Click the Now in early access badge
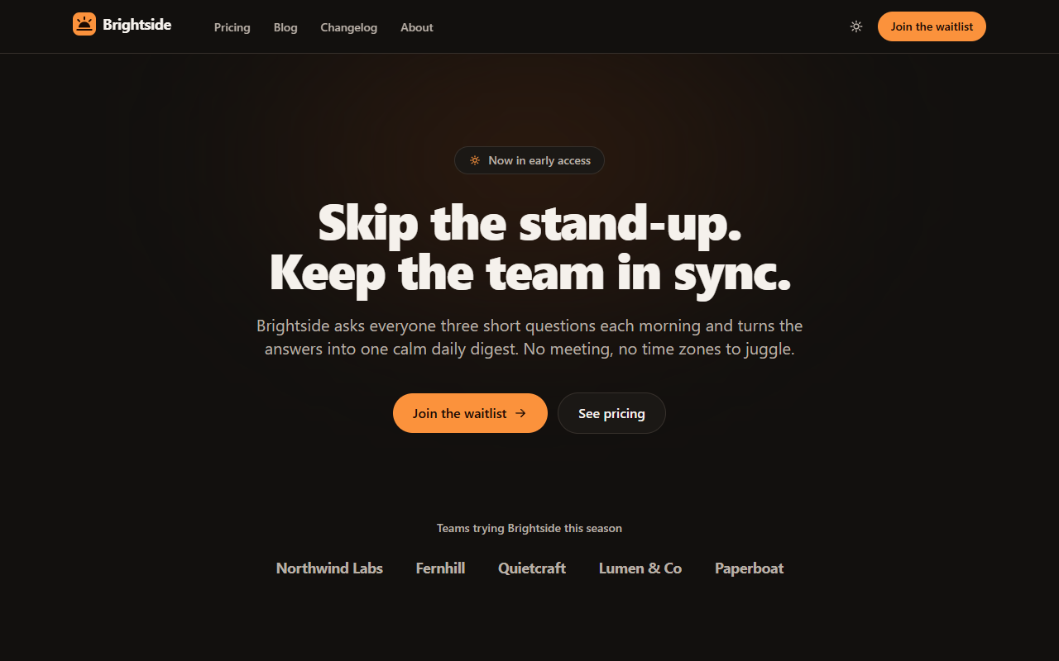 [x=529, y=160]
